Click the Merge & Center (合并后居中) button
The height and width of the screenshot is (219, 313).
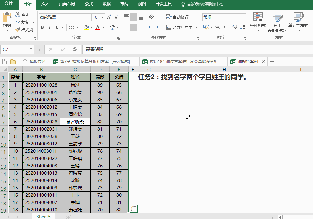pyautogui.click(x=179, y=27)
